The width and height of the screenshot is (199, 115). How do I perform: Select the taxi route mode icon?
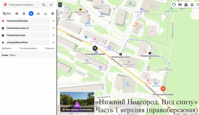[x=53, y=13]
